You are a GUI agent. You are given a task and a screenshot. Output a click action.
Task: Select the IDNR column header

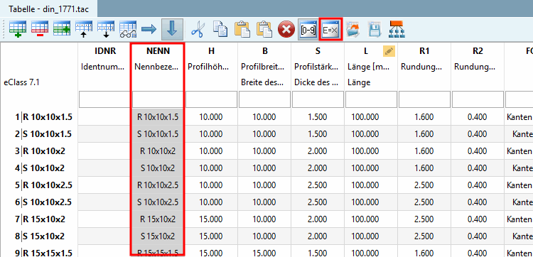coord(105,51)
